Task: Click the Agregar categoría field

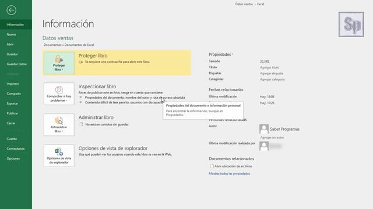Action: (272, 80)
